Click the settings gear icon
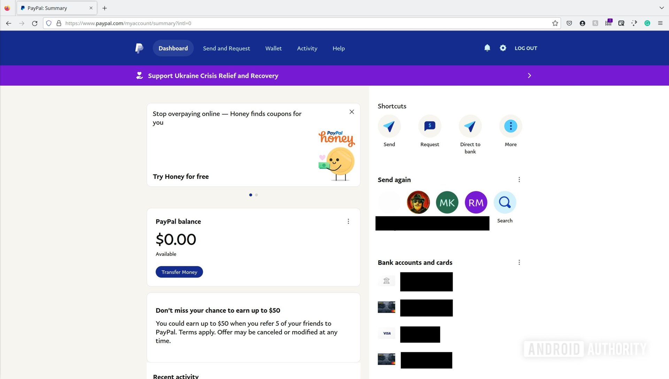 503,48
